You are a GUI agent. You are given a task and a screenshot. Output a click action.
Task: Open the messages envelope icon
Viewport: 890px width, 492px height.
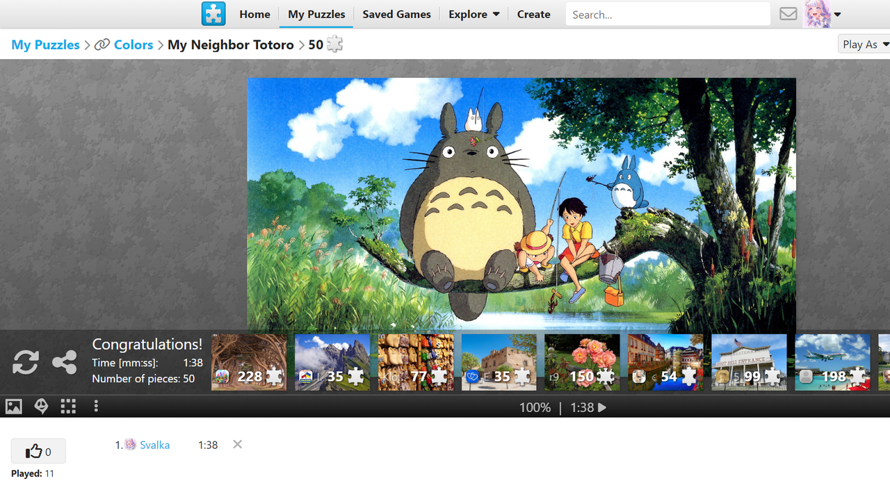click(788, 14)
